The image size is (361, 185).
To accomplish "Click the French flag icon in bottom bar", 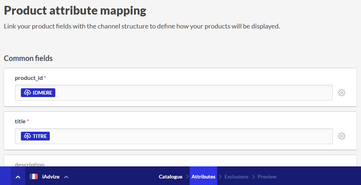I will pyautogui.click(x=34, y=177).
